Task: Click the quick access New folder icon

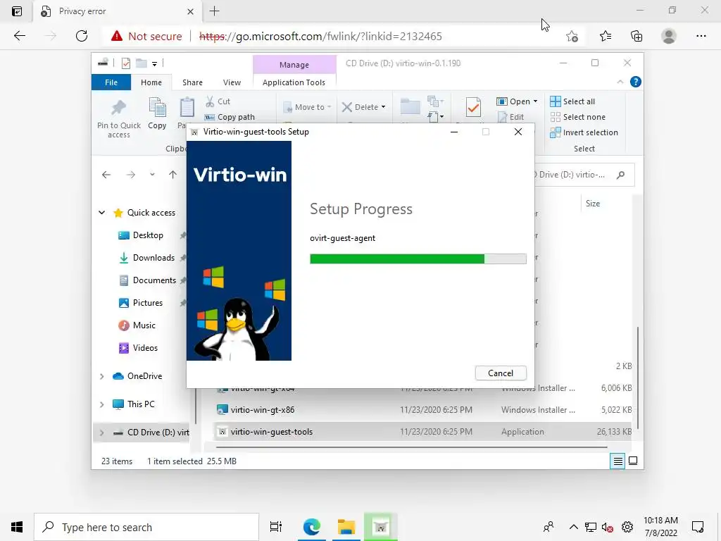Action: [141, 63]
